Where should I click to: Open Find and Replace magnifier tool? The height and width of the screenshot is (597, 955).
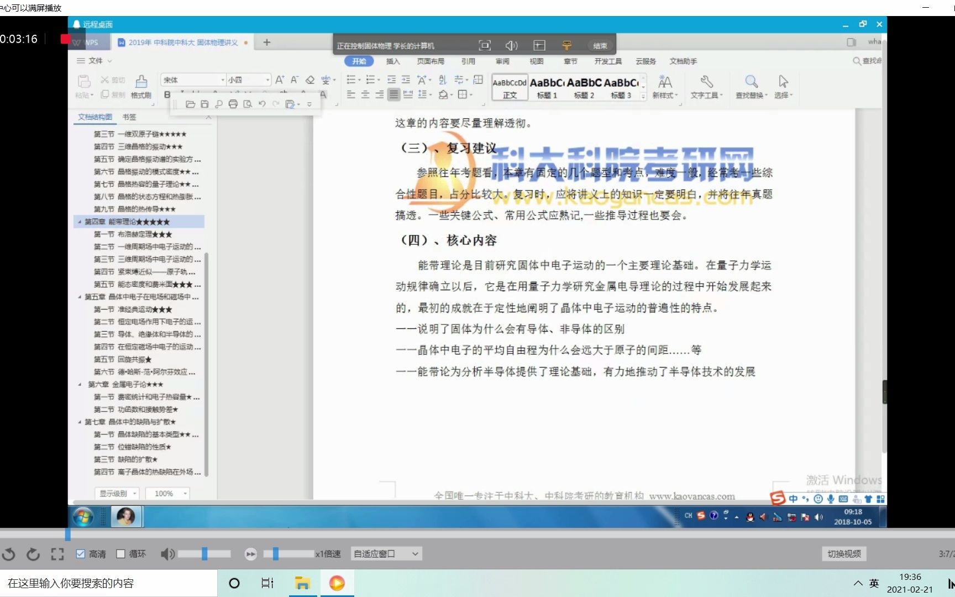pos(751,81)
